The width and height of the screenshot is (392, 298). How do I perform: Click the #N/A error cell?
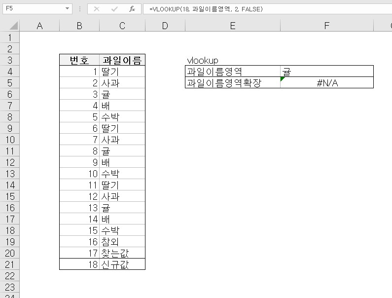tap(327, 83)
